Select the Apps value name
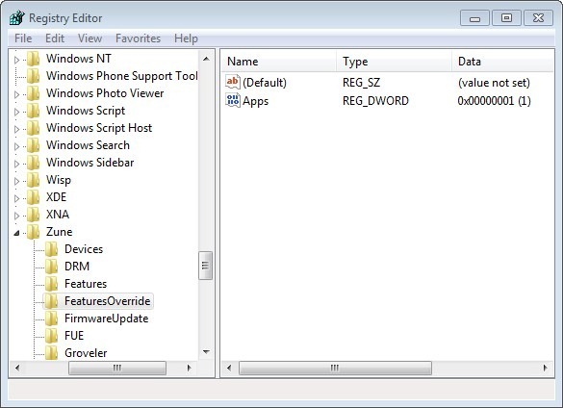 [x=255, y=101]
